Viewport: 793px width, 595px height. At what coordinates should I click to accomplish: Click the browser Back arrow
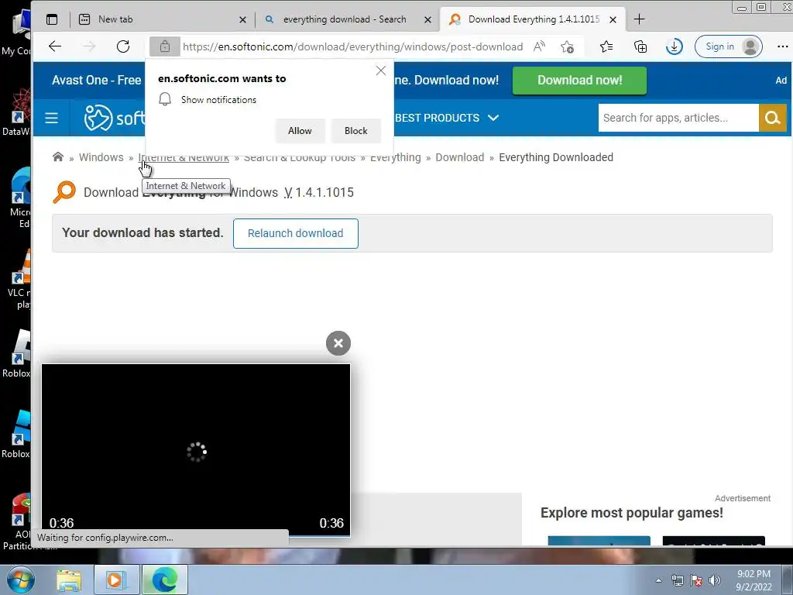click(x=55, y=46)
